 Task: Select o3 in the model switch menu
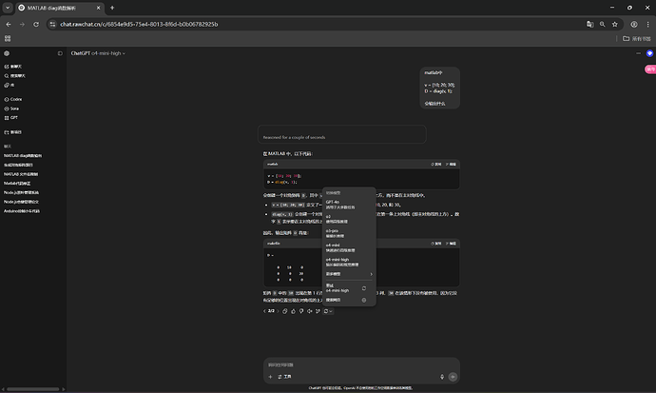click(x=349, y=219)
